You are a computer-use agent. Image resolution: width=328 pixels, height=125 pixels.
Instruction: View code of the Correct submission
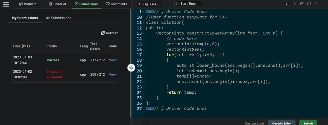click(x=113, y=60)
